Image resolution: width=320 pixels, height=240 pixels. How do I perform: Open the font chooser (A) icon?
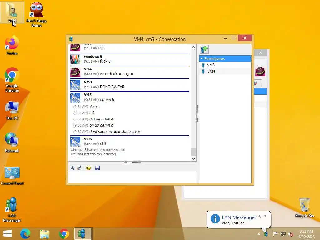click(72, 168)
